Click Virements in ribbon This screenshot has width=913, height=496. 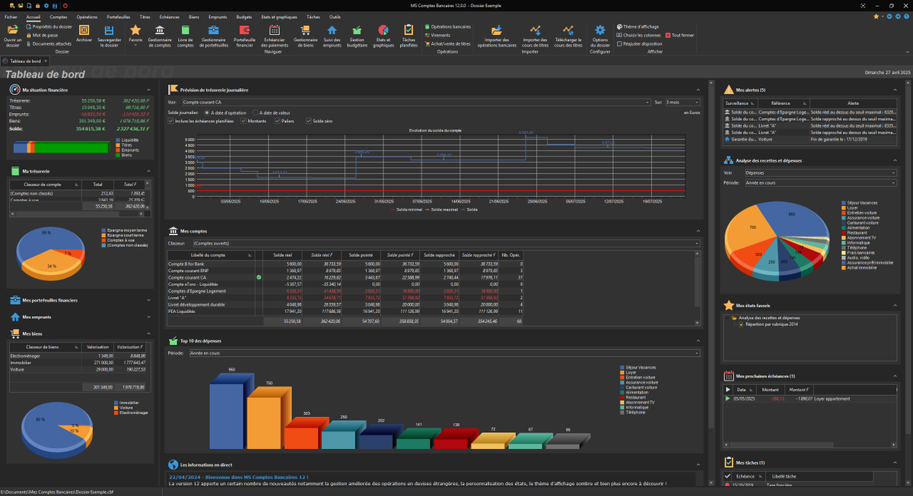coord(437,35)
